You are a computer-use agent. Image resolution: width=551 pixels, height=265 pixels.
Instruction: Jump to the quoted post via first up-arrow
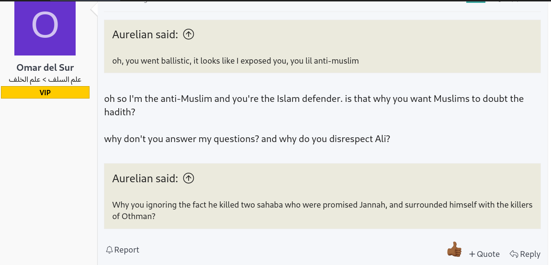tap(189, 34)
